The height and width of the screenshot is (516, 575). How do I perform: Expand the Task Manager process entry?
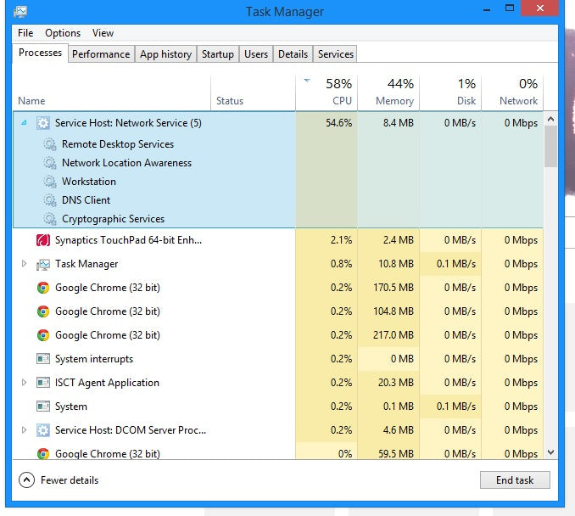point(24,264)
